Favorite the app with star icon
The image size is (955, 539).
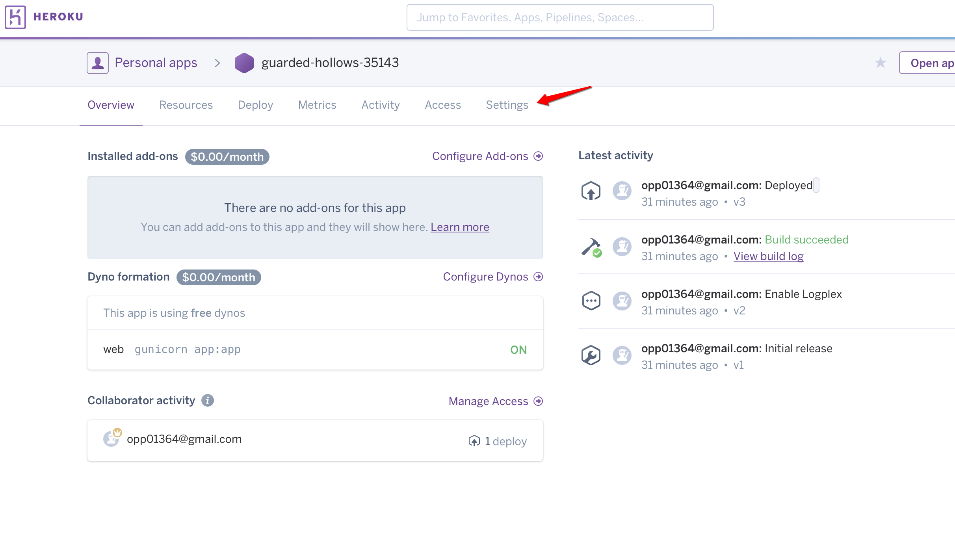pos(880,63)
